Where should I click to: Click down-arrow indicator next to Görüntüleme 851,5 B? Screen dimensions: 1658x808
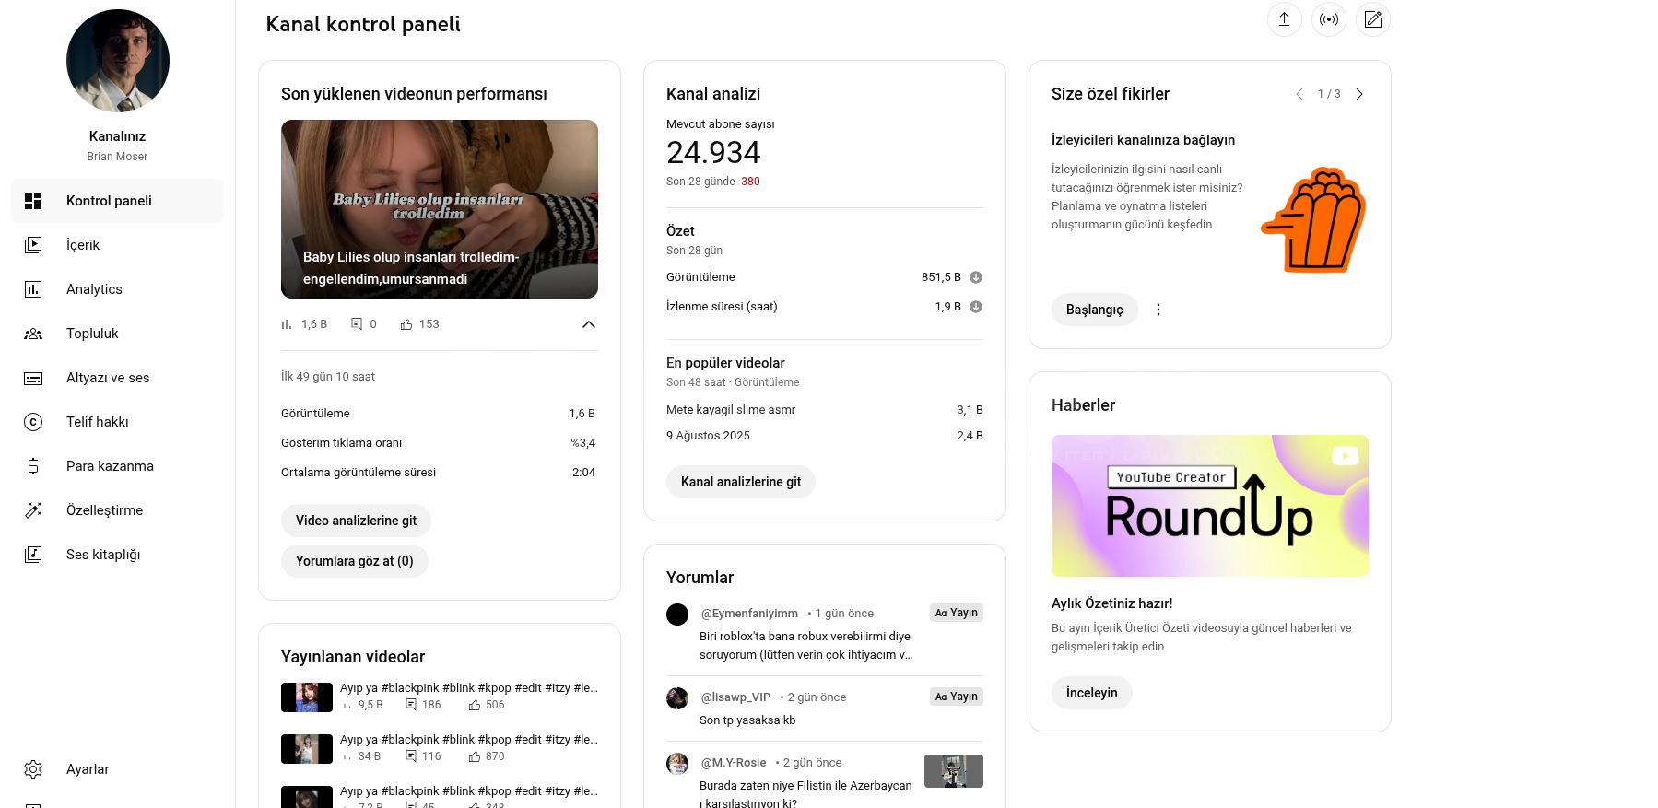[976, 277]
